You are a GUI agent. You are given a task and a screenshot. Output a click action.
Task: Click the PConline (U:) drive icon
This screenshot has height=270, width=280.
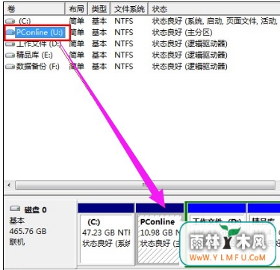[x=10, y=32]
